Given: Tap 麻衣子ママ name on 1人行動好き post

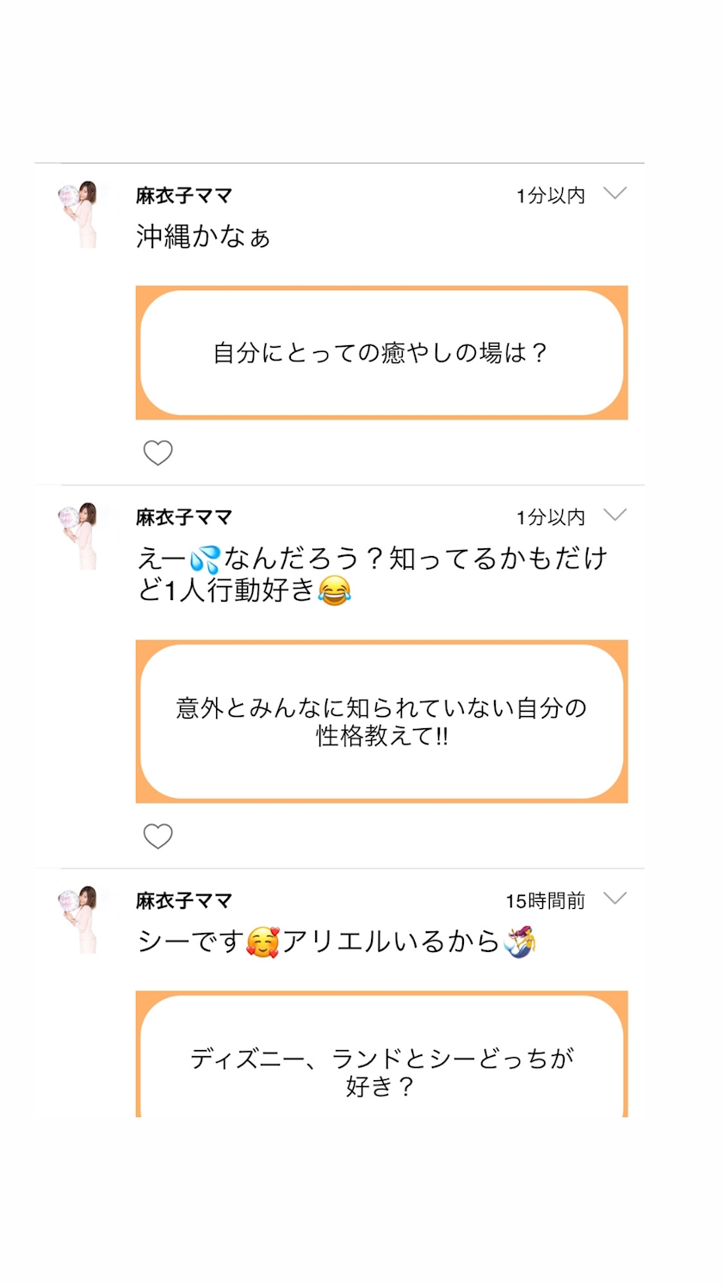Looking at the screenshot, I should point(184,518).
